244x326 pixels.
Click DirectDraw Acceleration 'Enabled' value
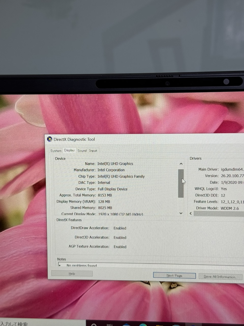coord(120,228)
